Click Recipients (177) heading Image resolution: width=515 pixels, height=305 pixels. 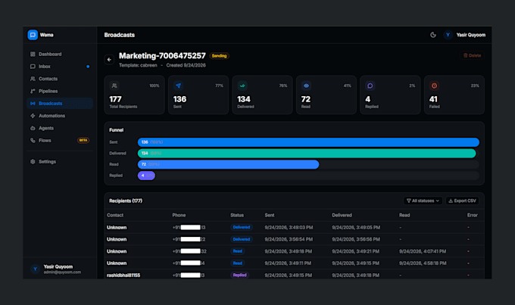click(126, 201)
